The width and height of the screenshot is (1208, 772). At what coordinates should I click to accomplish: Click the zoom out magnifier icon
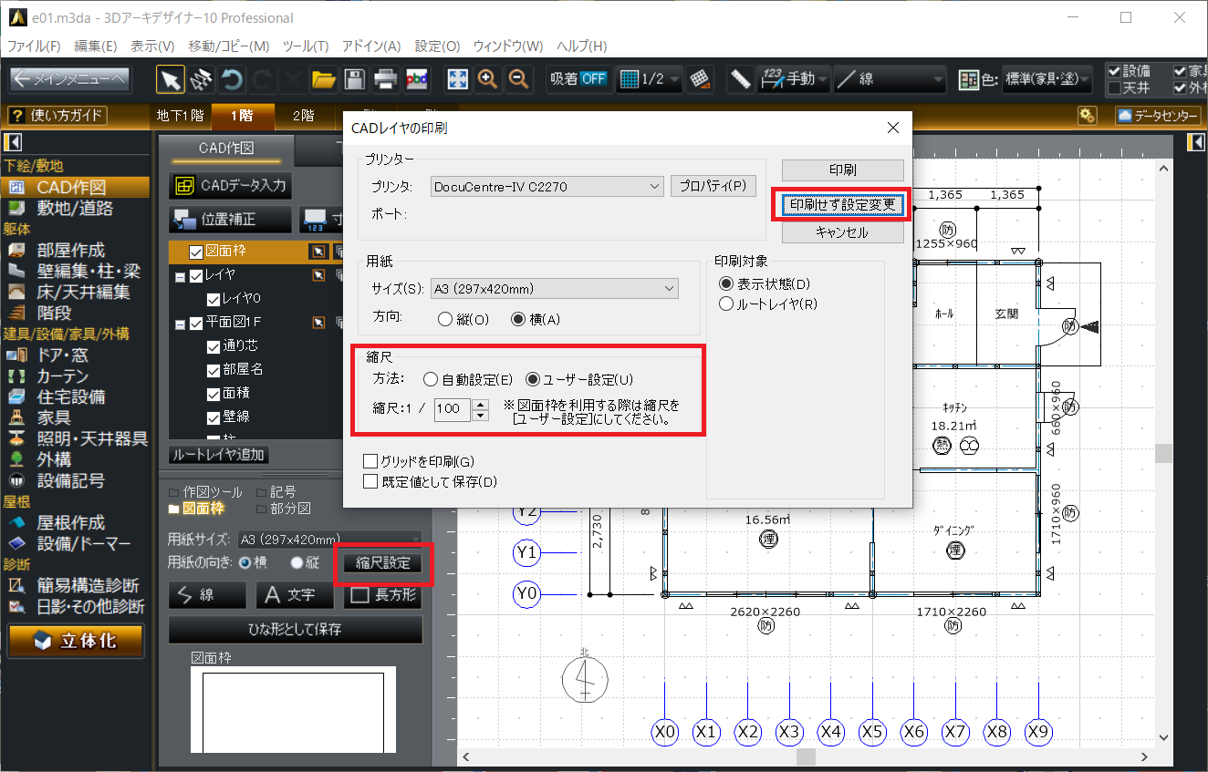coord(519,79)
